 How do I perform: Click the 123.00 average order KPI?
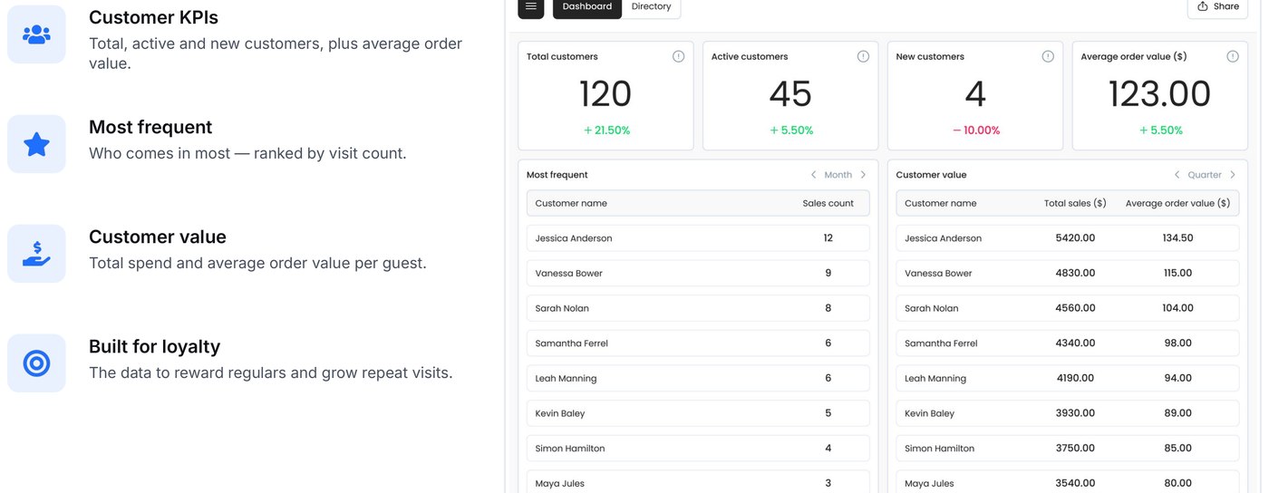point(1159,94)
